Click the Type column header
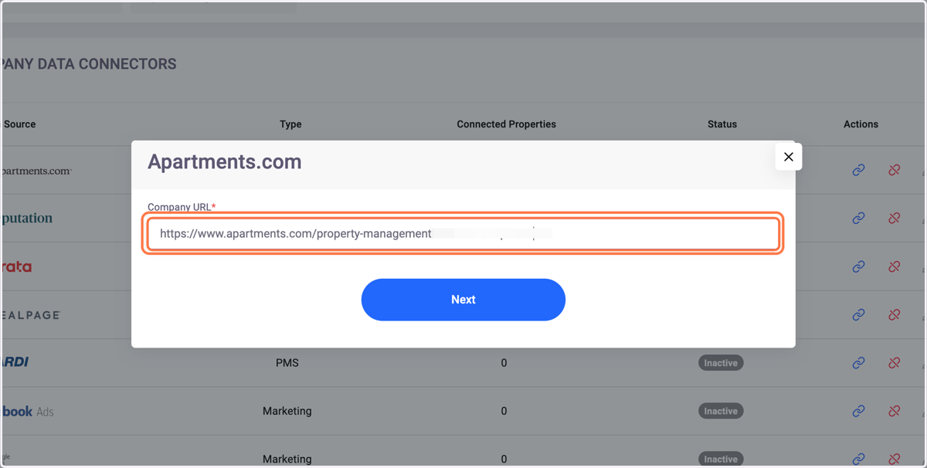The height and width of the screenshot is (468, 927). [x=290, y=124]
